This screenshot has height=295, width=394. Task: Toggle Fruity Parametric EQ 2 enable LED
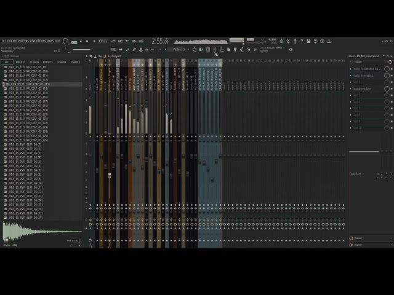[392, 69]
